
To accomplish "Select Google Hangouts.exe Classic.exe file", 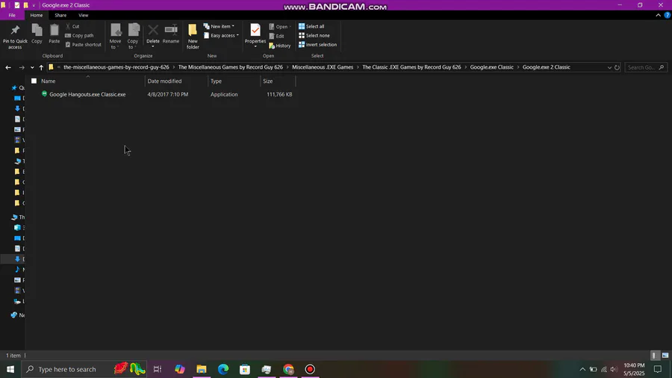I will (x=87, y=94).
